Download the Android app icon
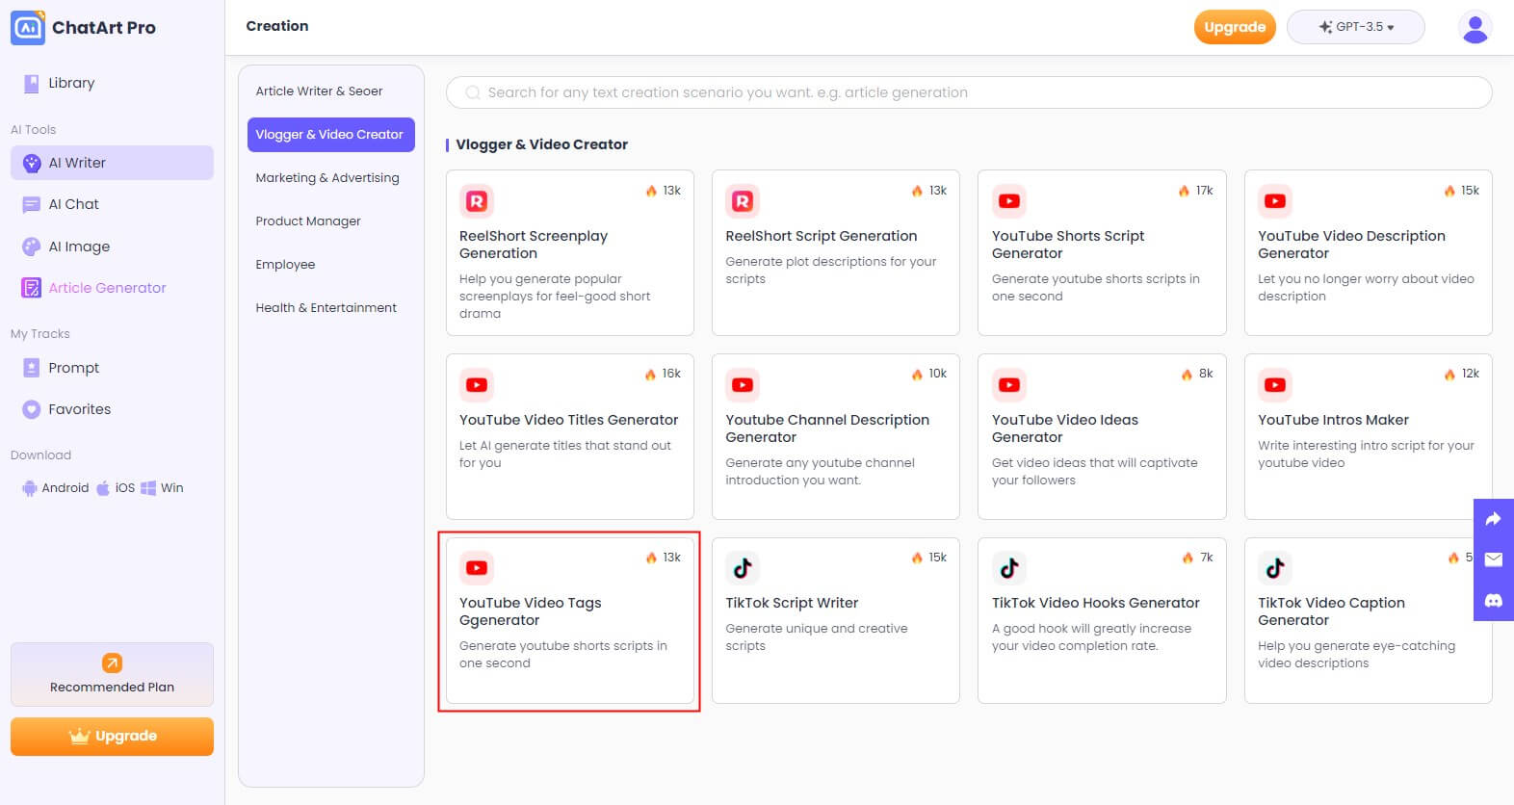Viewport: 1514px width, 805px height. [30, 488]
